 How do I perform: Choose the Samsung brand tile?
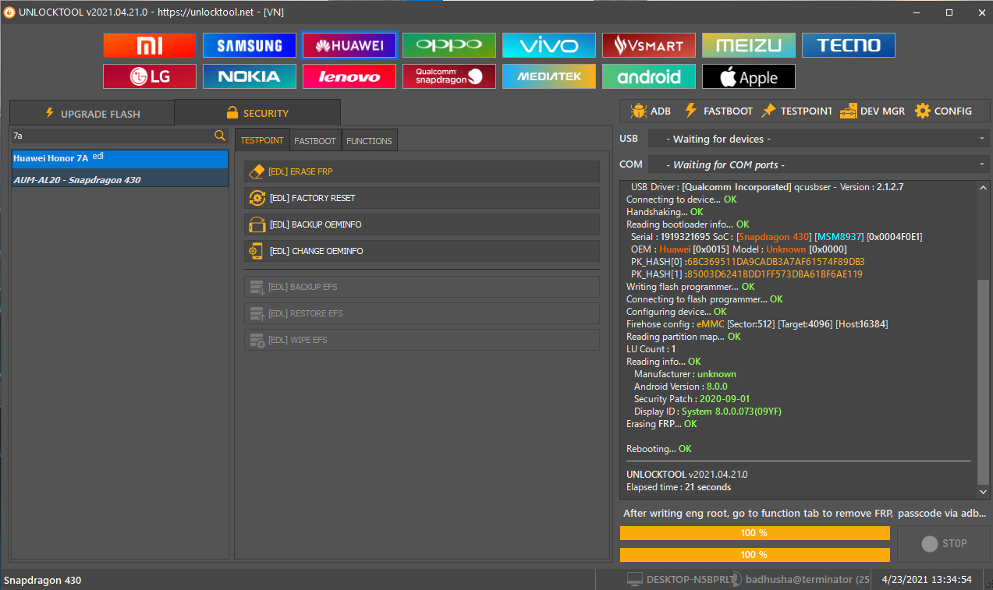coord(250,45)
